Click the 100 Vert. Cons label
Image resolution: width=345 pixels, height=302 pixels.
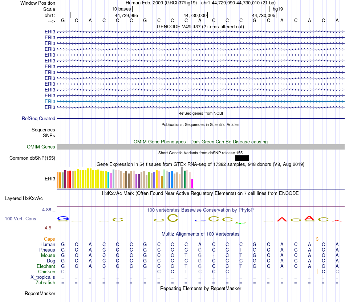[x=20, y=219]
